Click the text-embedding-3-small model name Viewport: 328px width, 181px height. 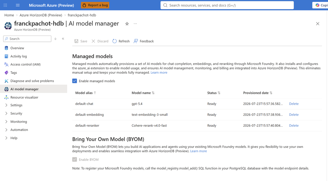point(150,115)
